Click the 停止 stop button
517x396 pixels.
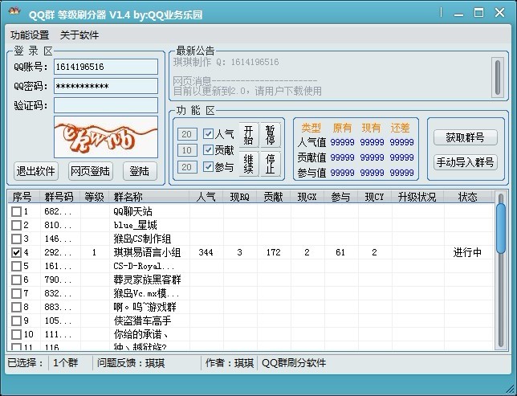click(x=270, y=164)
